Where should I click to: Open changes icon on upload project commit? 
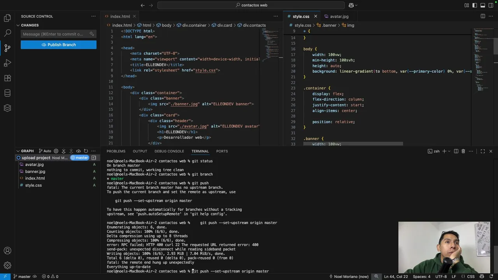click(x=94, y=158)
